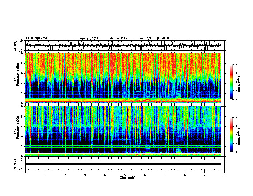Click the "-5" label on ch.1 color scale
This screenshot has height=196, width=253.
tap(236, 82)
